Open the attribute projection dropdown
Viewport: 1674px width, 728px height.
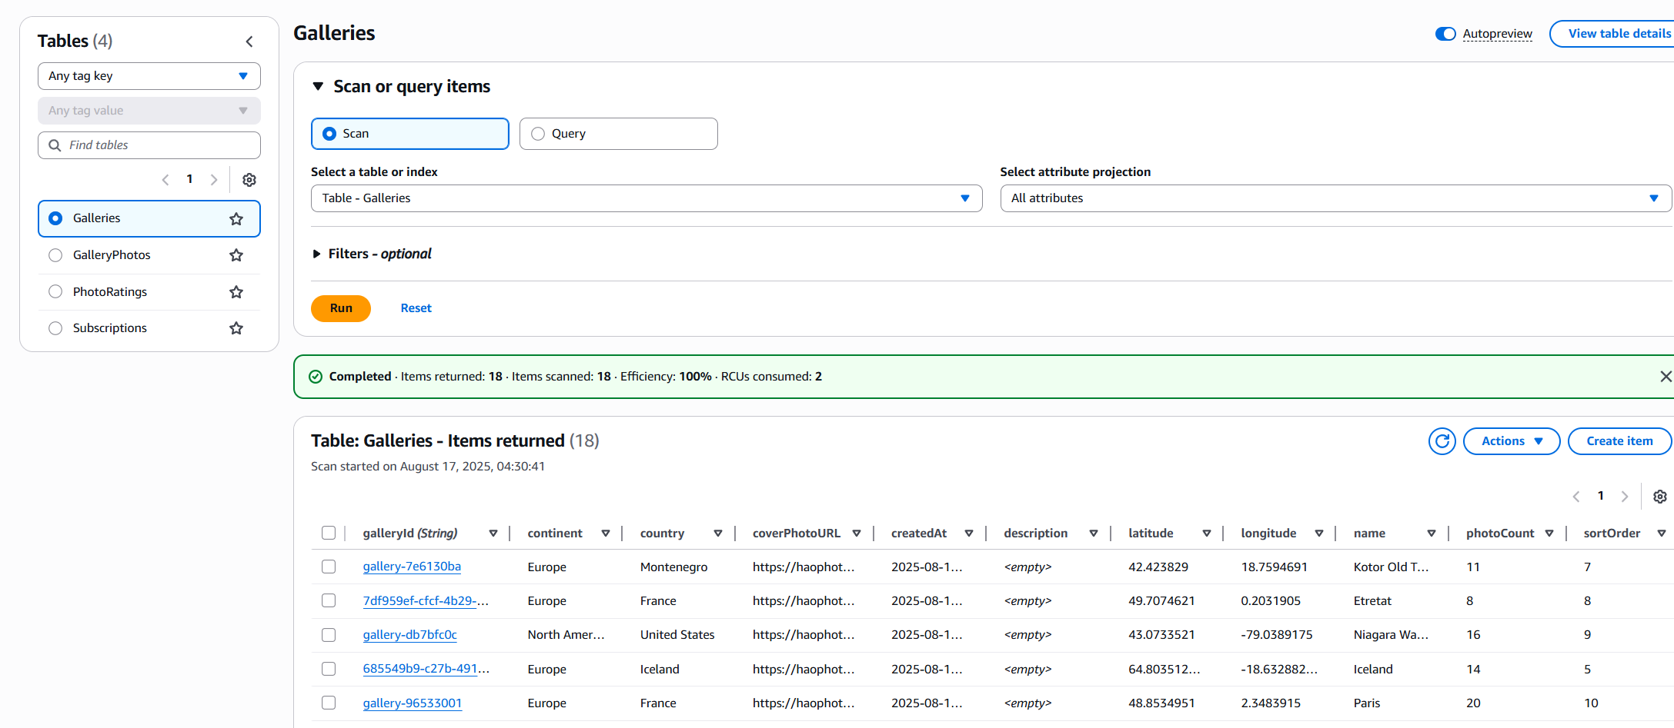point(1335,198)
